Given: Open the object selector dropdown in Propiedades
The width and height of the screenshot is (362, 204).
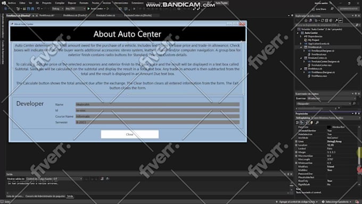Looking at the screenshot, I should pyautogui.click(x=328, y=118).
